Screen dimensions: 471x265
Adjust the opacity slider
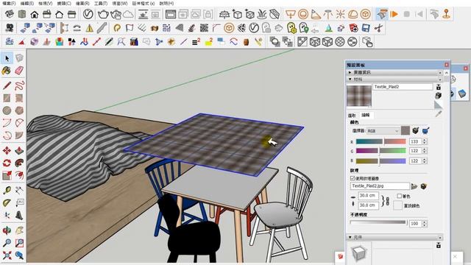(378, 222)
